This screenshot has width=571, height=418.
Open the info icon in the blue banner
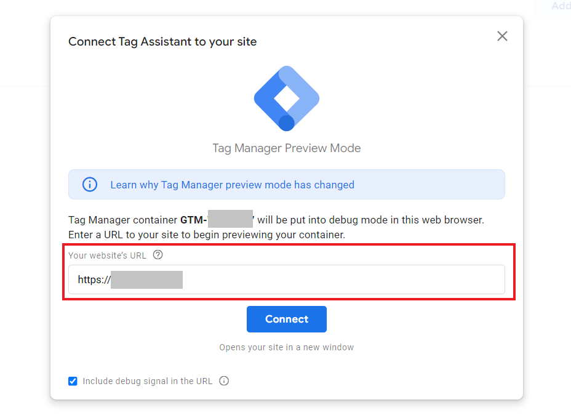coord(90,185)
